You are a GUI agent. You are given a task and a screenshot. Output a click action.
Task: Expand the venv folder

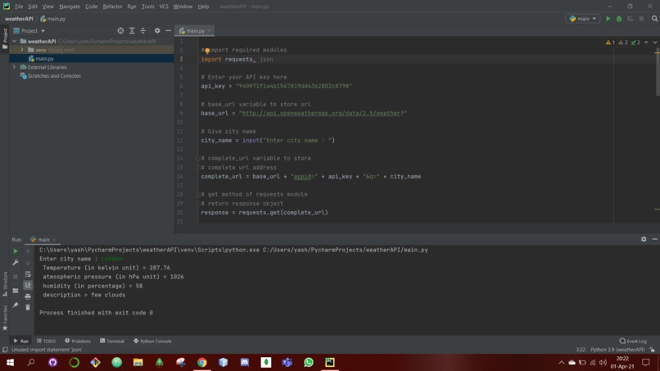(22, 50)
